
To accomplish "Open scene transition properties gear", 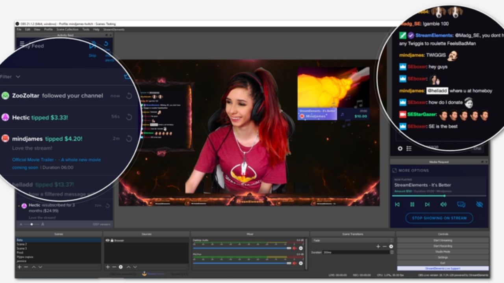I will point(391,246).
